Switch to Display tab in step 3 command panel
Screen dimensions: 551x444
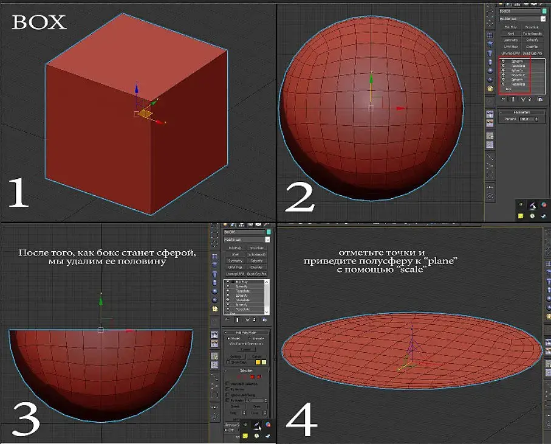click(258, 225)
